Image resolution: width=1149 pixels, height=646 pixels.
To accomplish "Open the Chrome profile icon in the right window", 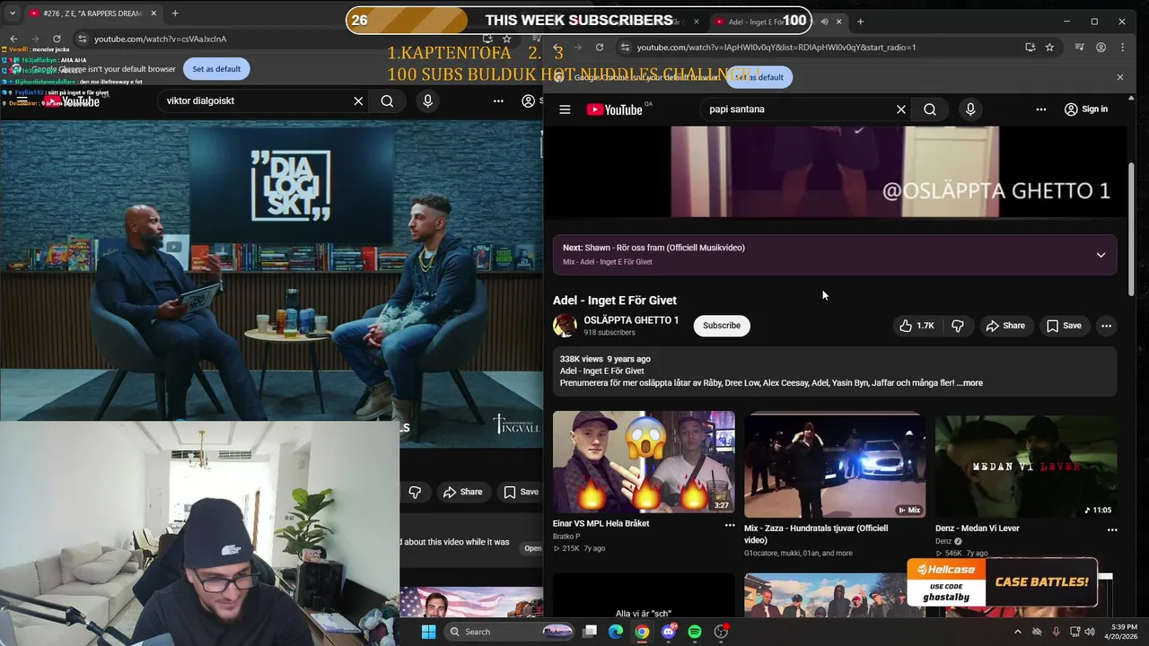I will point(1100,48).
